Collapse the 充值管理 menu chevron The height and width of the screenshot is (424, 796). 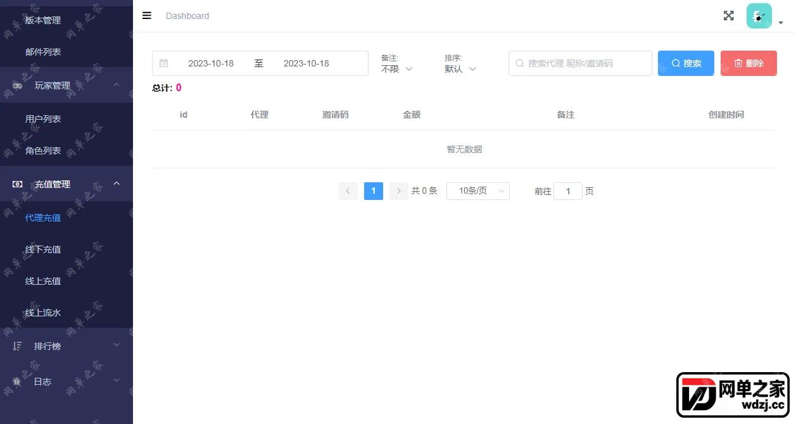116,184
